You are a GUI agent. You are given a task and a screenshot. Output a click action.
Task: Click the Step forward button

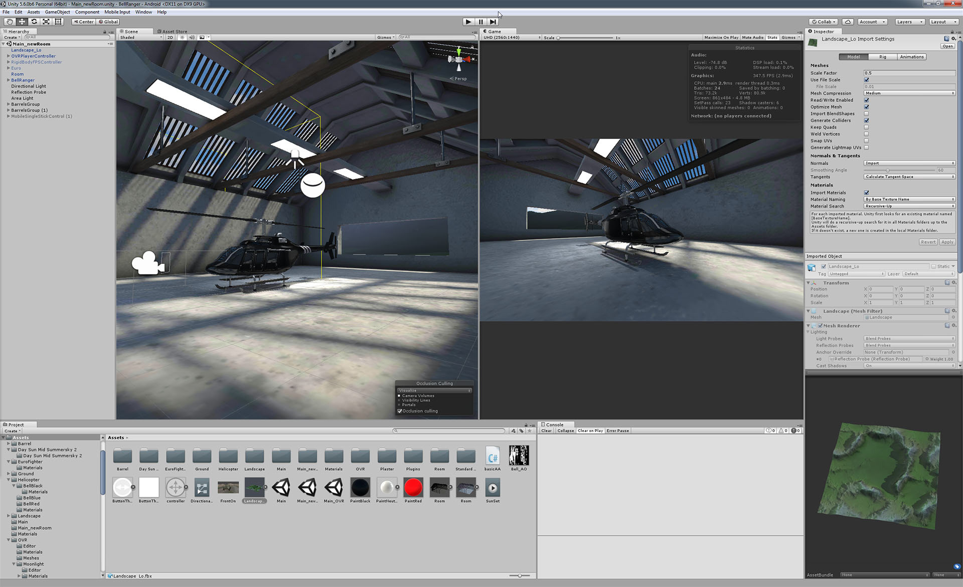pyautogui.click(x=493, y=22)
